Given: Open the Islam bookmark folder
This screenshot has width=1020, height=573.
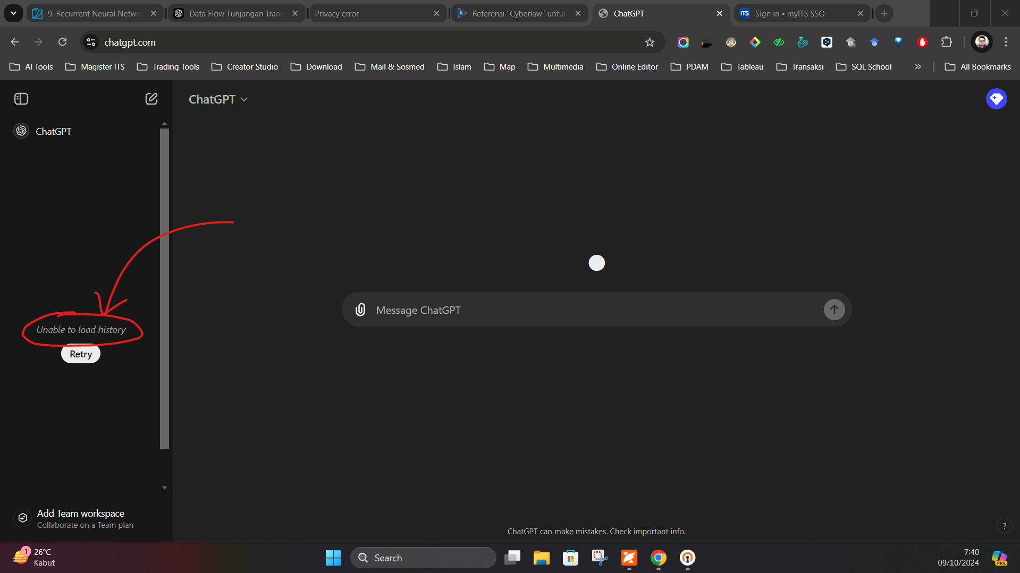Looking at the screenshot, I should pos(454,66).
